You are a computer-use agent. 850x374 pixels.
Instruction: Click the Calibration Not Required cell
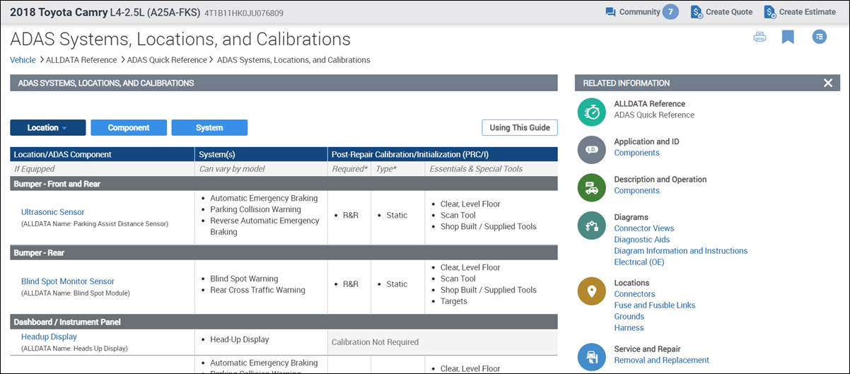[x=443, y=342]
